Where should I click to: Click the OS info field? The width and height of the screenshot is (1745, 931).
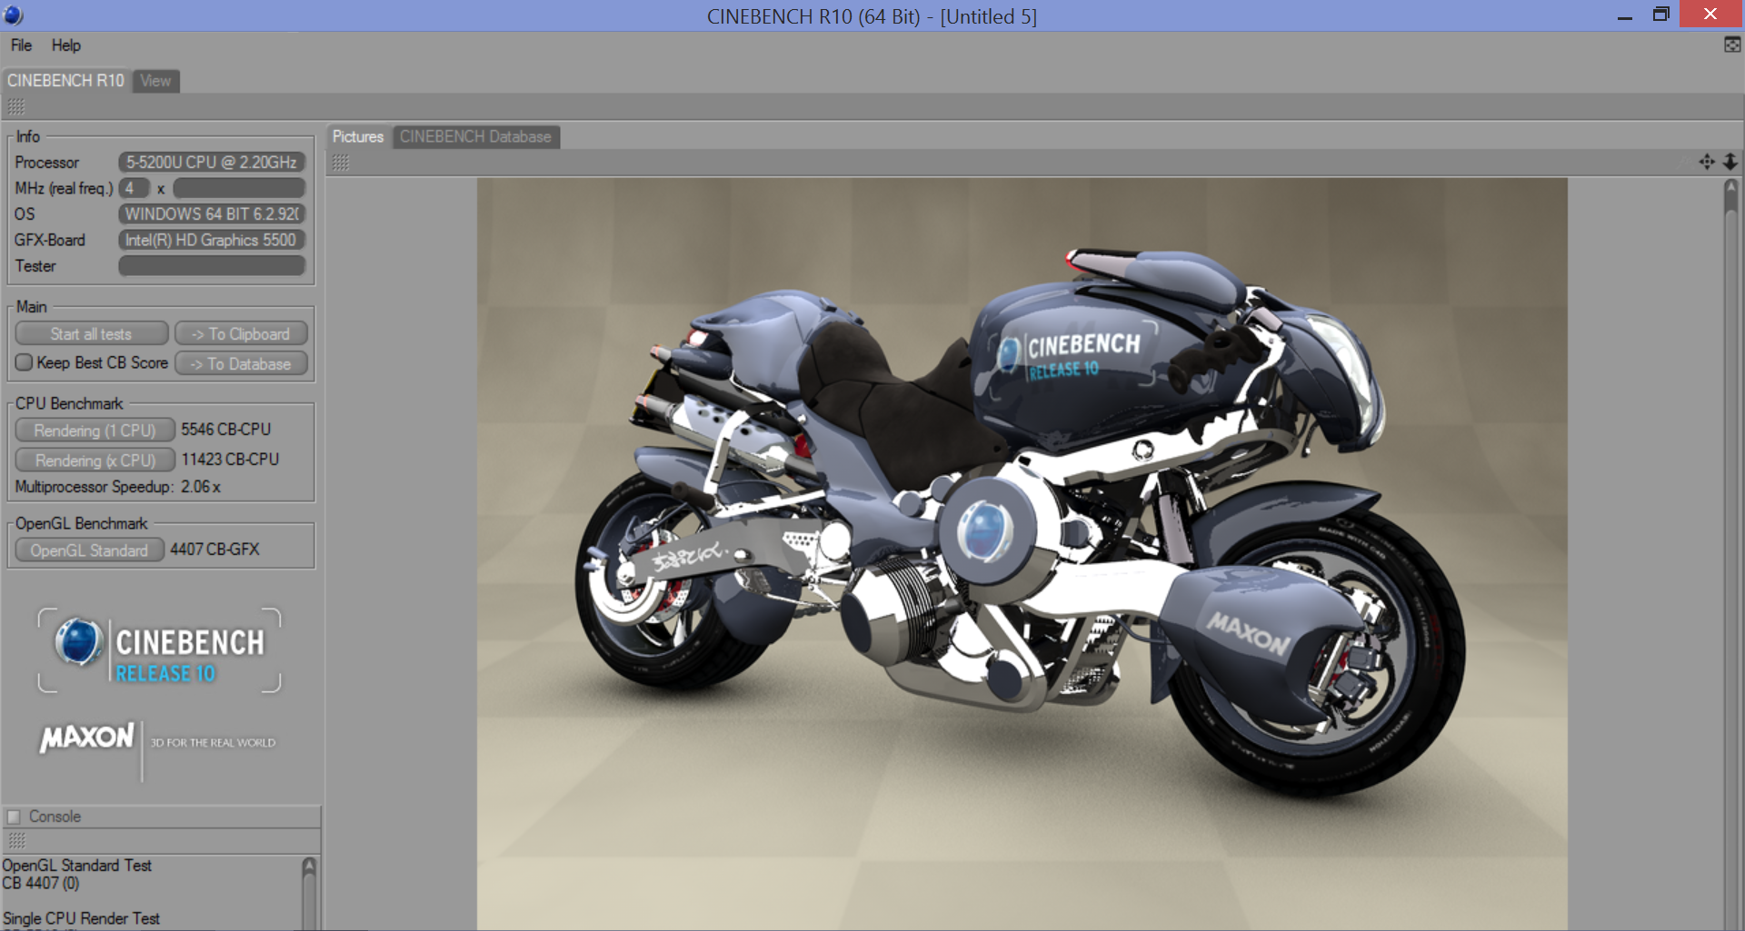tap(211, 214)
